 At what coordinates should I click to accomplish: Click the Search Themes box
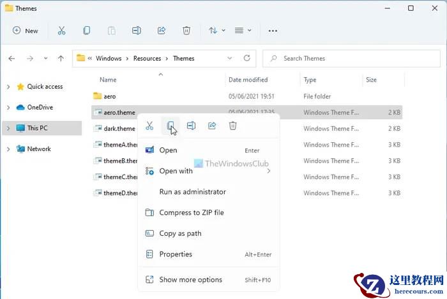coord(351,59)
